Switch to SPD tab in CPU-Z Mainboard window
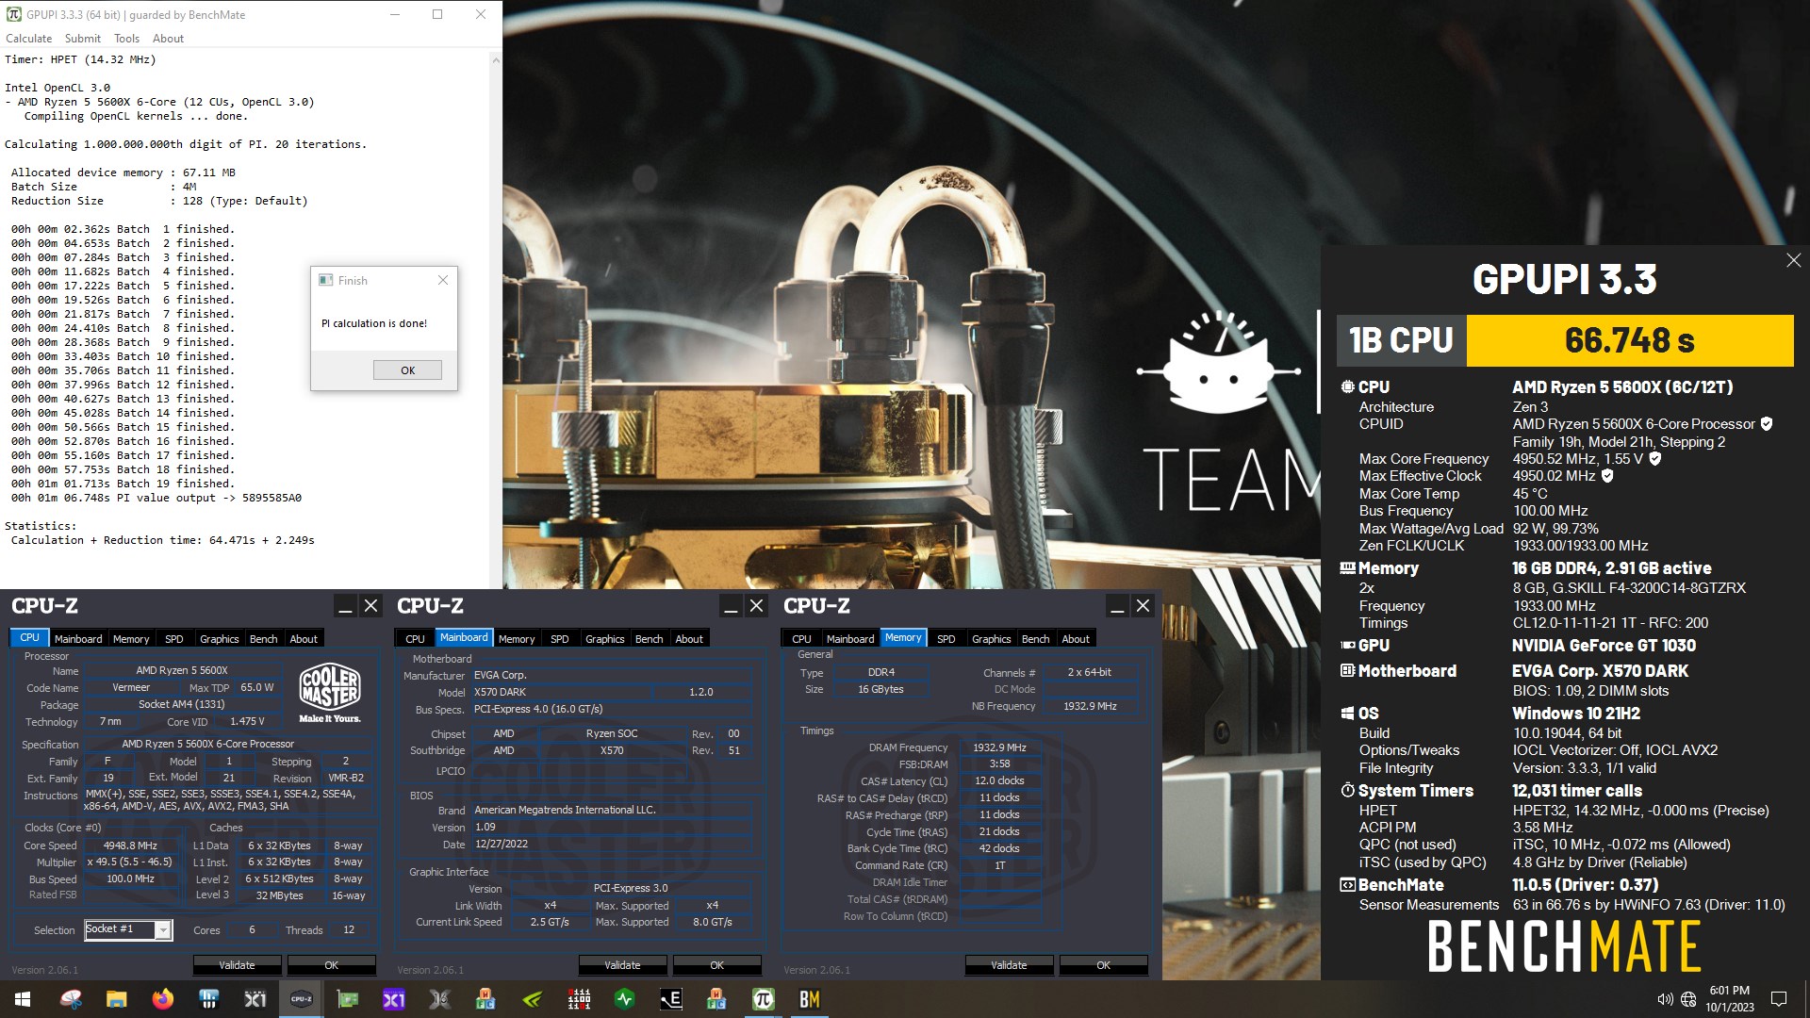This screenshot has width=1810, height=1018. (560, 639)
